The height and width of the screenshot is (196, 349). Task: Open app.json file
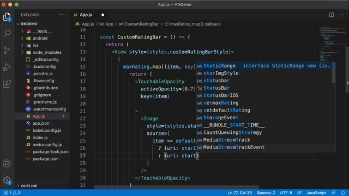pos(43,124)
